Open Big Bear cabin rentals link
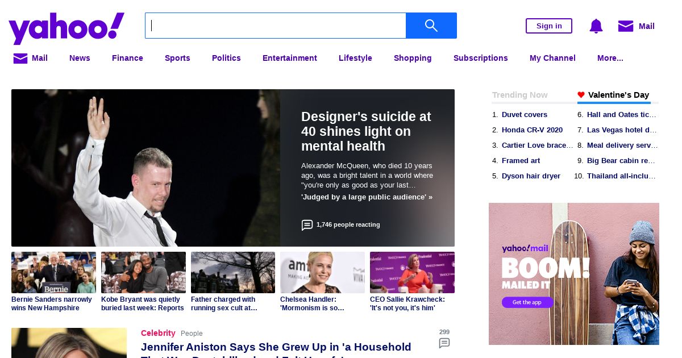This screenshot has height=358, width=682. coord(622,161)
